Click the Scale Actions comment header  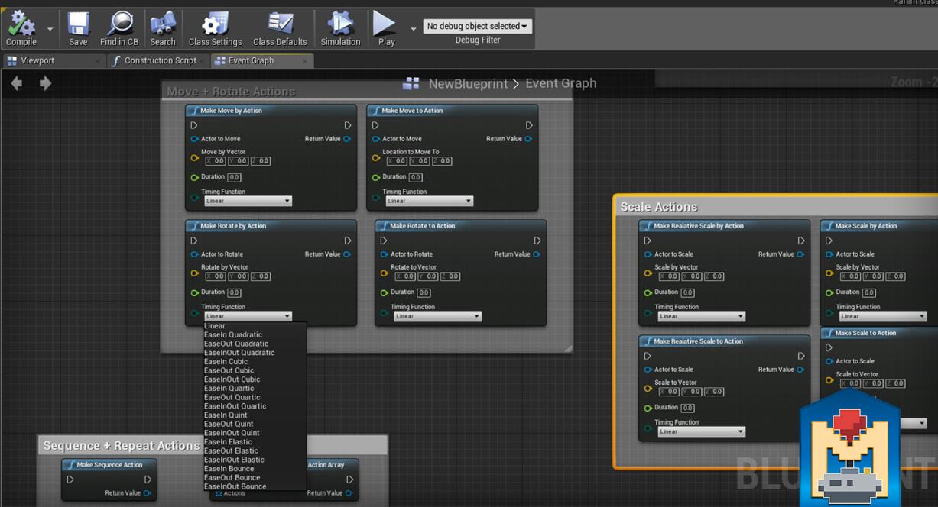[659, 207]
